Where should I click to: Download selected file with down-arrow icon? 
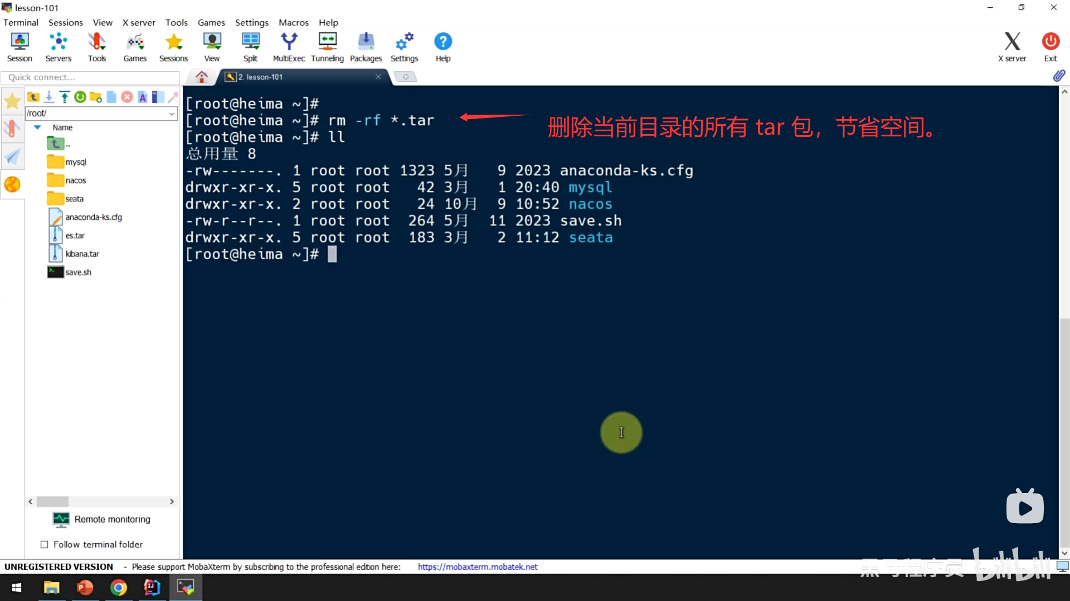coord(49,97)
